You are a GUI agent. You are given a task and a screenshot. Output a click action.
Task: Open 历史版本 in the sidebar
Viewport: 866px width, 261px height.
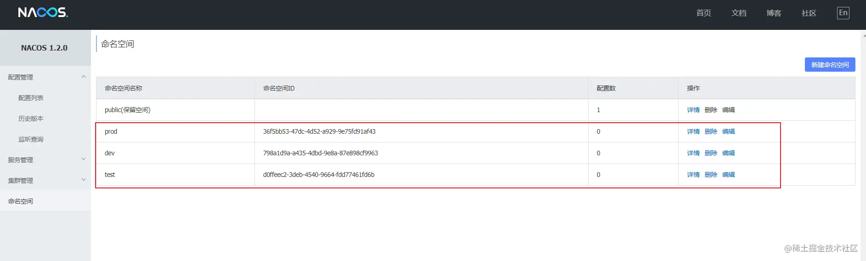31,119
